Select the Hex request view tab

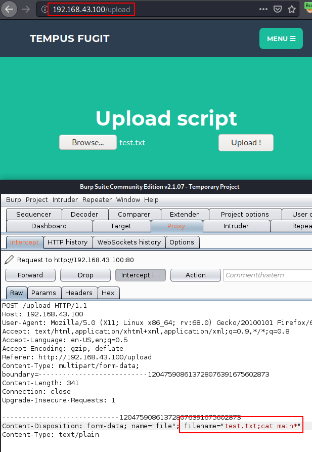pyautogui.click(x=108, y=293)
